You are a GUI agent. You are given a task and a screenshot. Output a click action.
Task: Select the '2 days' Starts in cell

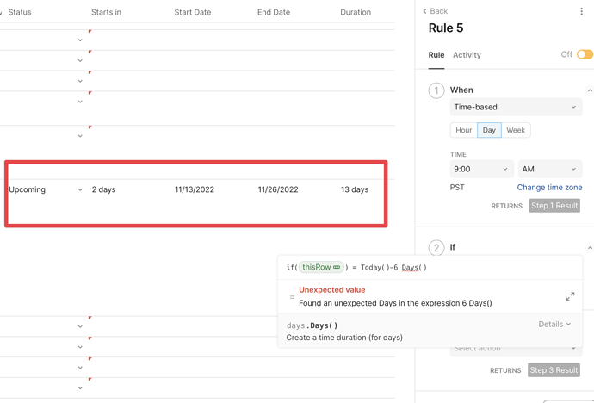104,189
